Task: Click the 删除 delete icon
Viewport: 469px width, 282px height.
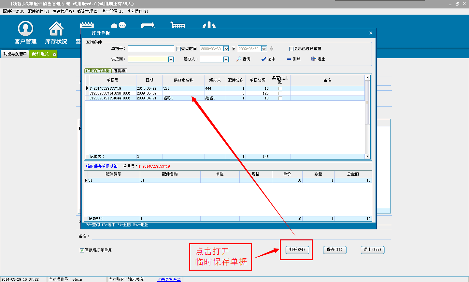Action: coord(289,59)
